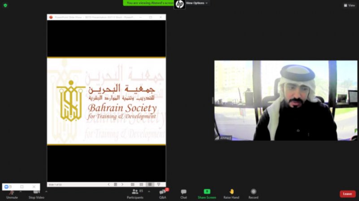The image size is (359, 201).
Task: Click the Raise Hand icon
Action: tap(232, 192)
